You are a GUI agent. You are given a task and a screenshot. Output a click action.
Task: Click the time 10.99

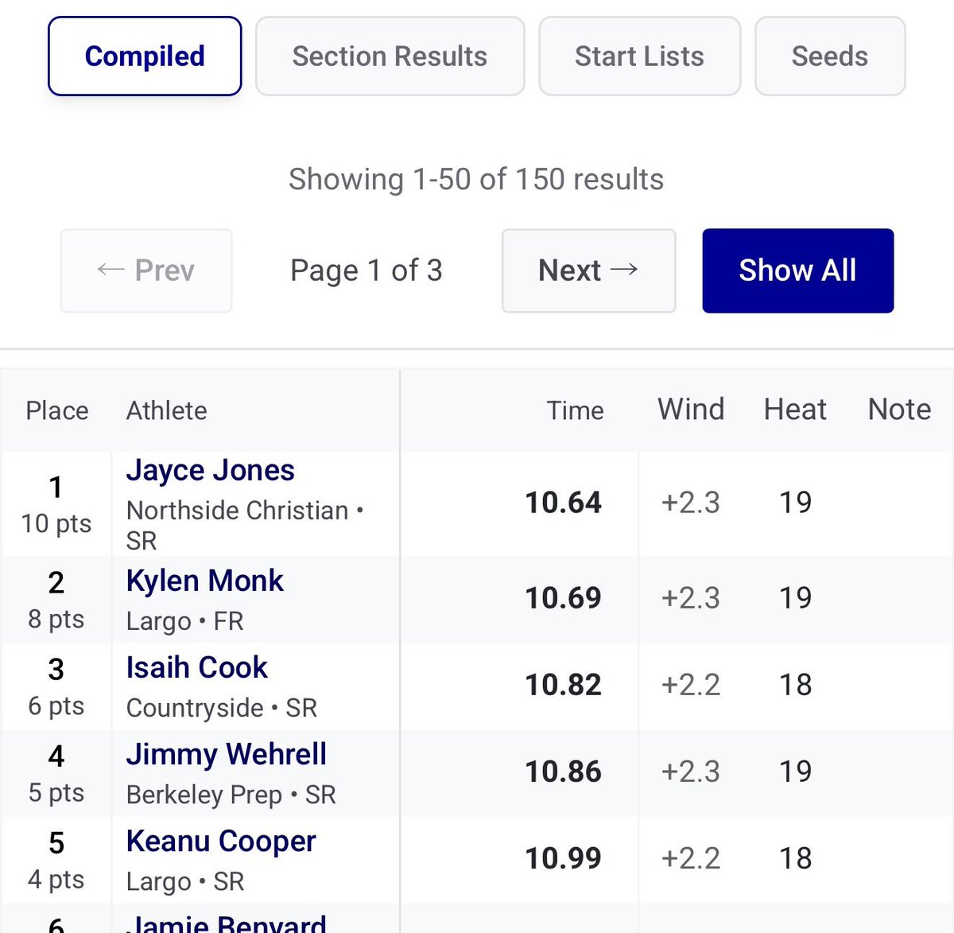564,858
